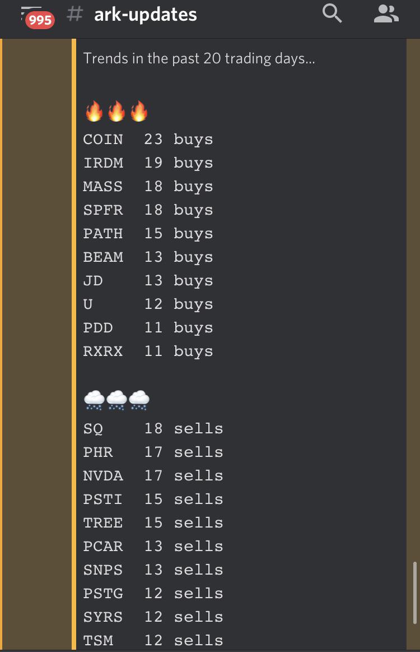Select the COIN 23 buys line

click(148, 139)
